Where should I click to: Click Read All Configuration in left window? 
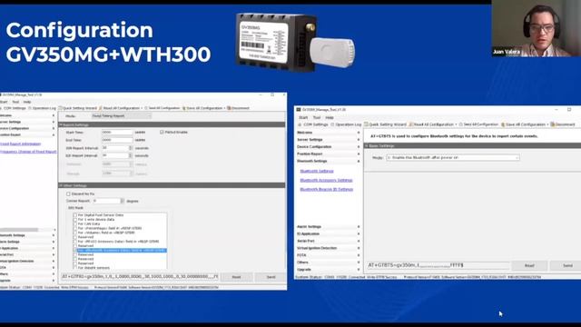pyautogui.click(x=121, y=108)
